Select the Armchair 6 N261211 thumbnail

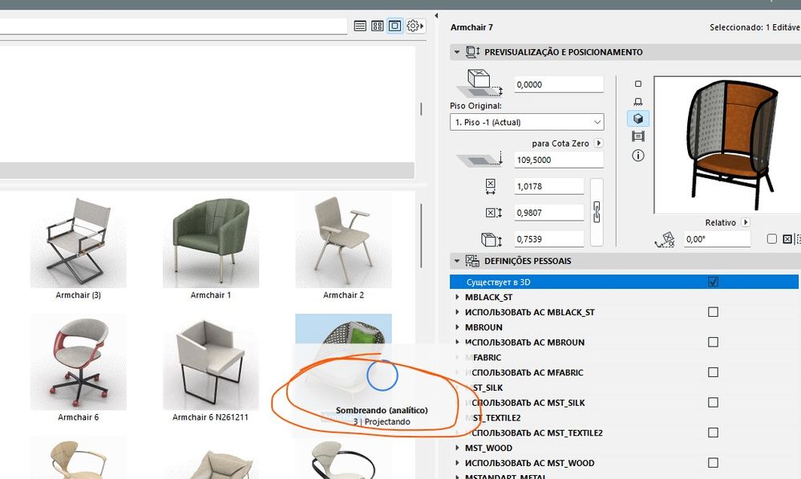tap(210, 361)
